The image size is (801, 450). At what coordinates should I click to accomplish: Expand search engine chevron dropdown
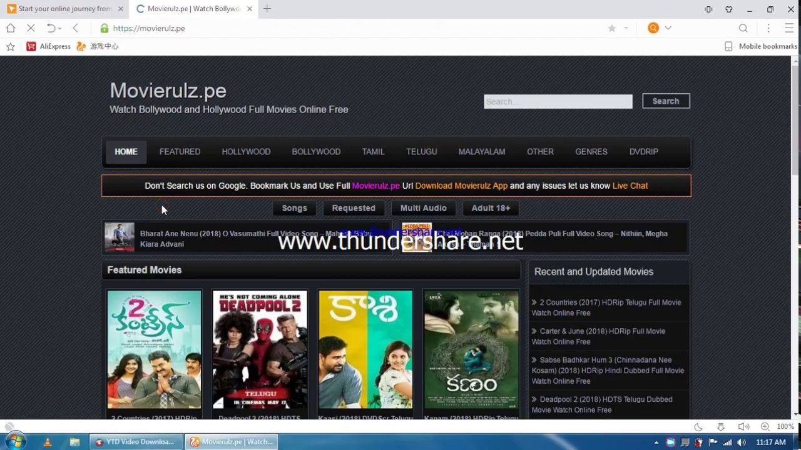(x=668, y=28)
